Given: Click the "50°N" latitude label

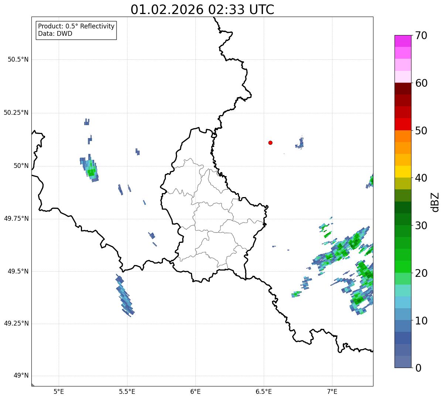Looking at the screenshot, I should (x=21, y=166).
